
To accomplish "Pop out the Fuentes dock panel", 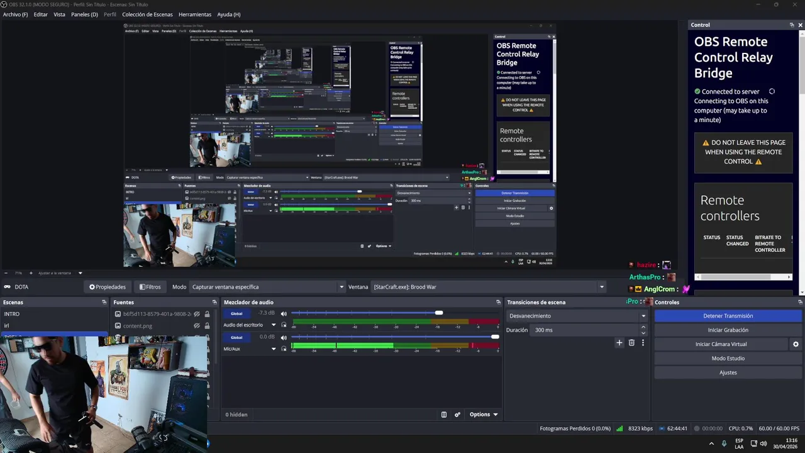I will (x=214, y=302).
